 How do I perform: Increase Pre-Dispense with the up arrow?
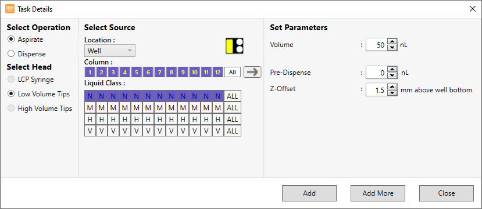[x=392, y=70]
